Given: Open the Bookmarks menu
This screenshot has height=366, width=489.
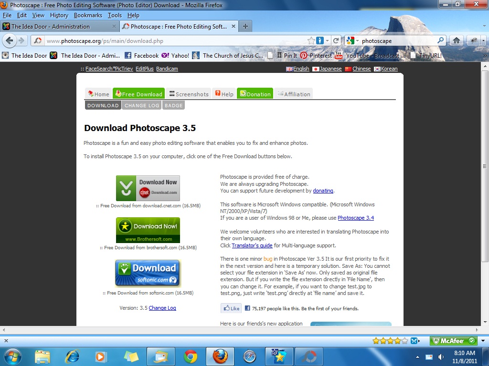Looking at the screenshot, I should click(88, 15).
